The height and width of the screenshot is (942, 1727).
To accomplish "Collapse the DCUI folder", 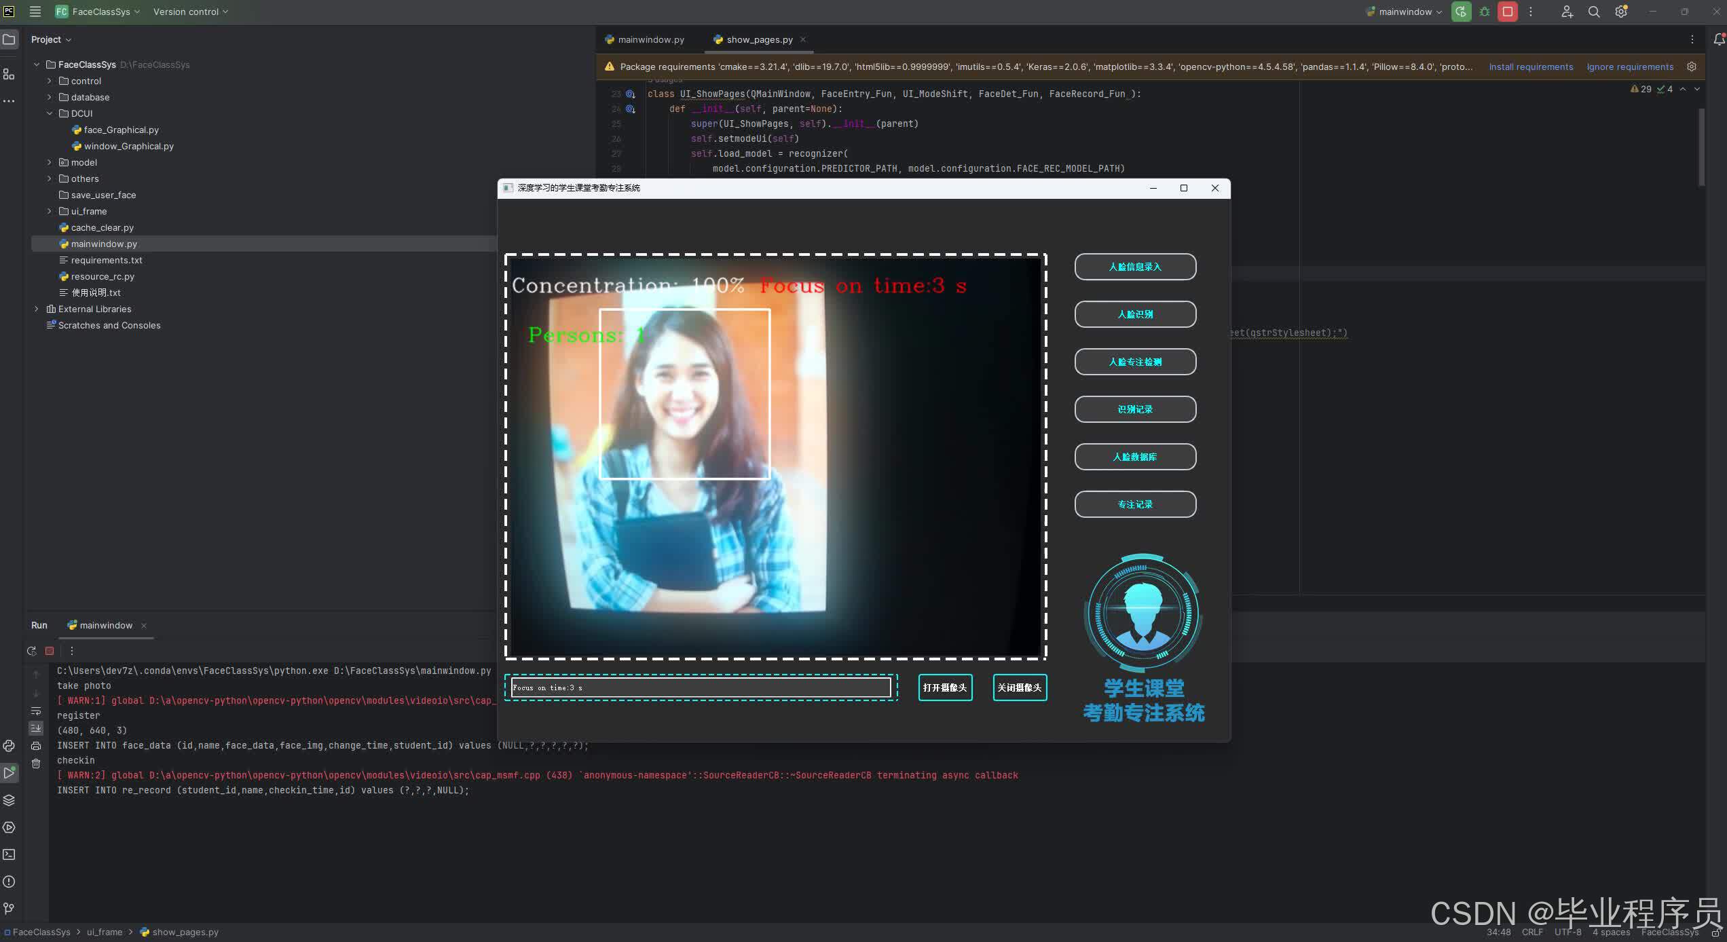I will [49, 113].
